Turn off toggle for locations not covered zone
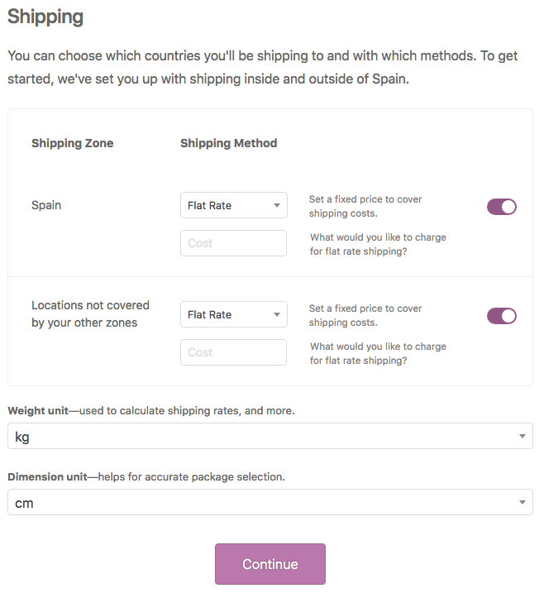 click(502, 316)
